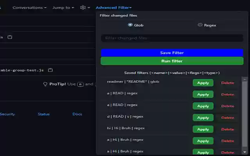Apply the 'd | READ | s | regex' filter
This screenshot has width=250, height=156.
[x=203, y=118]
